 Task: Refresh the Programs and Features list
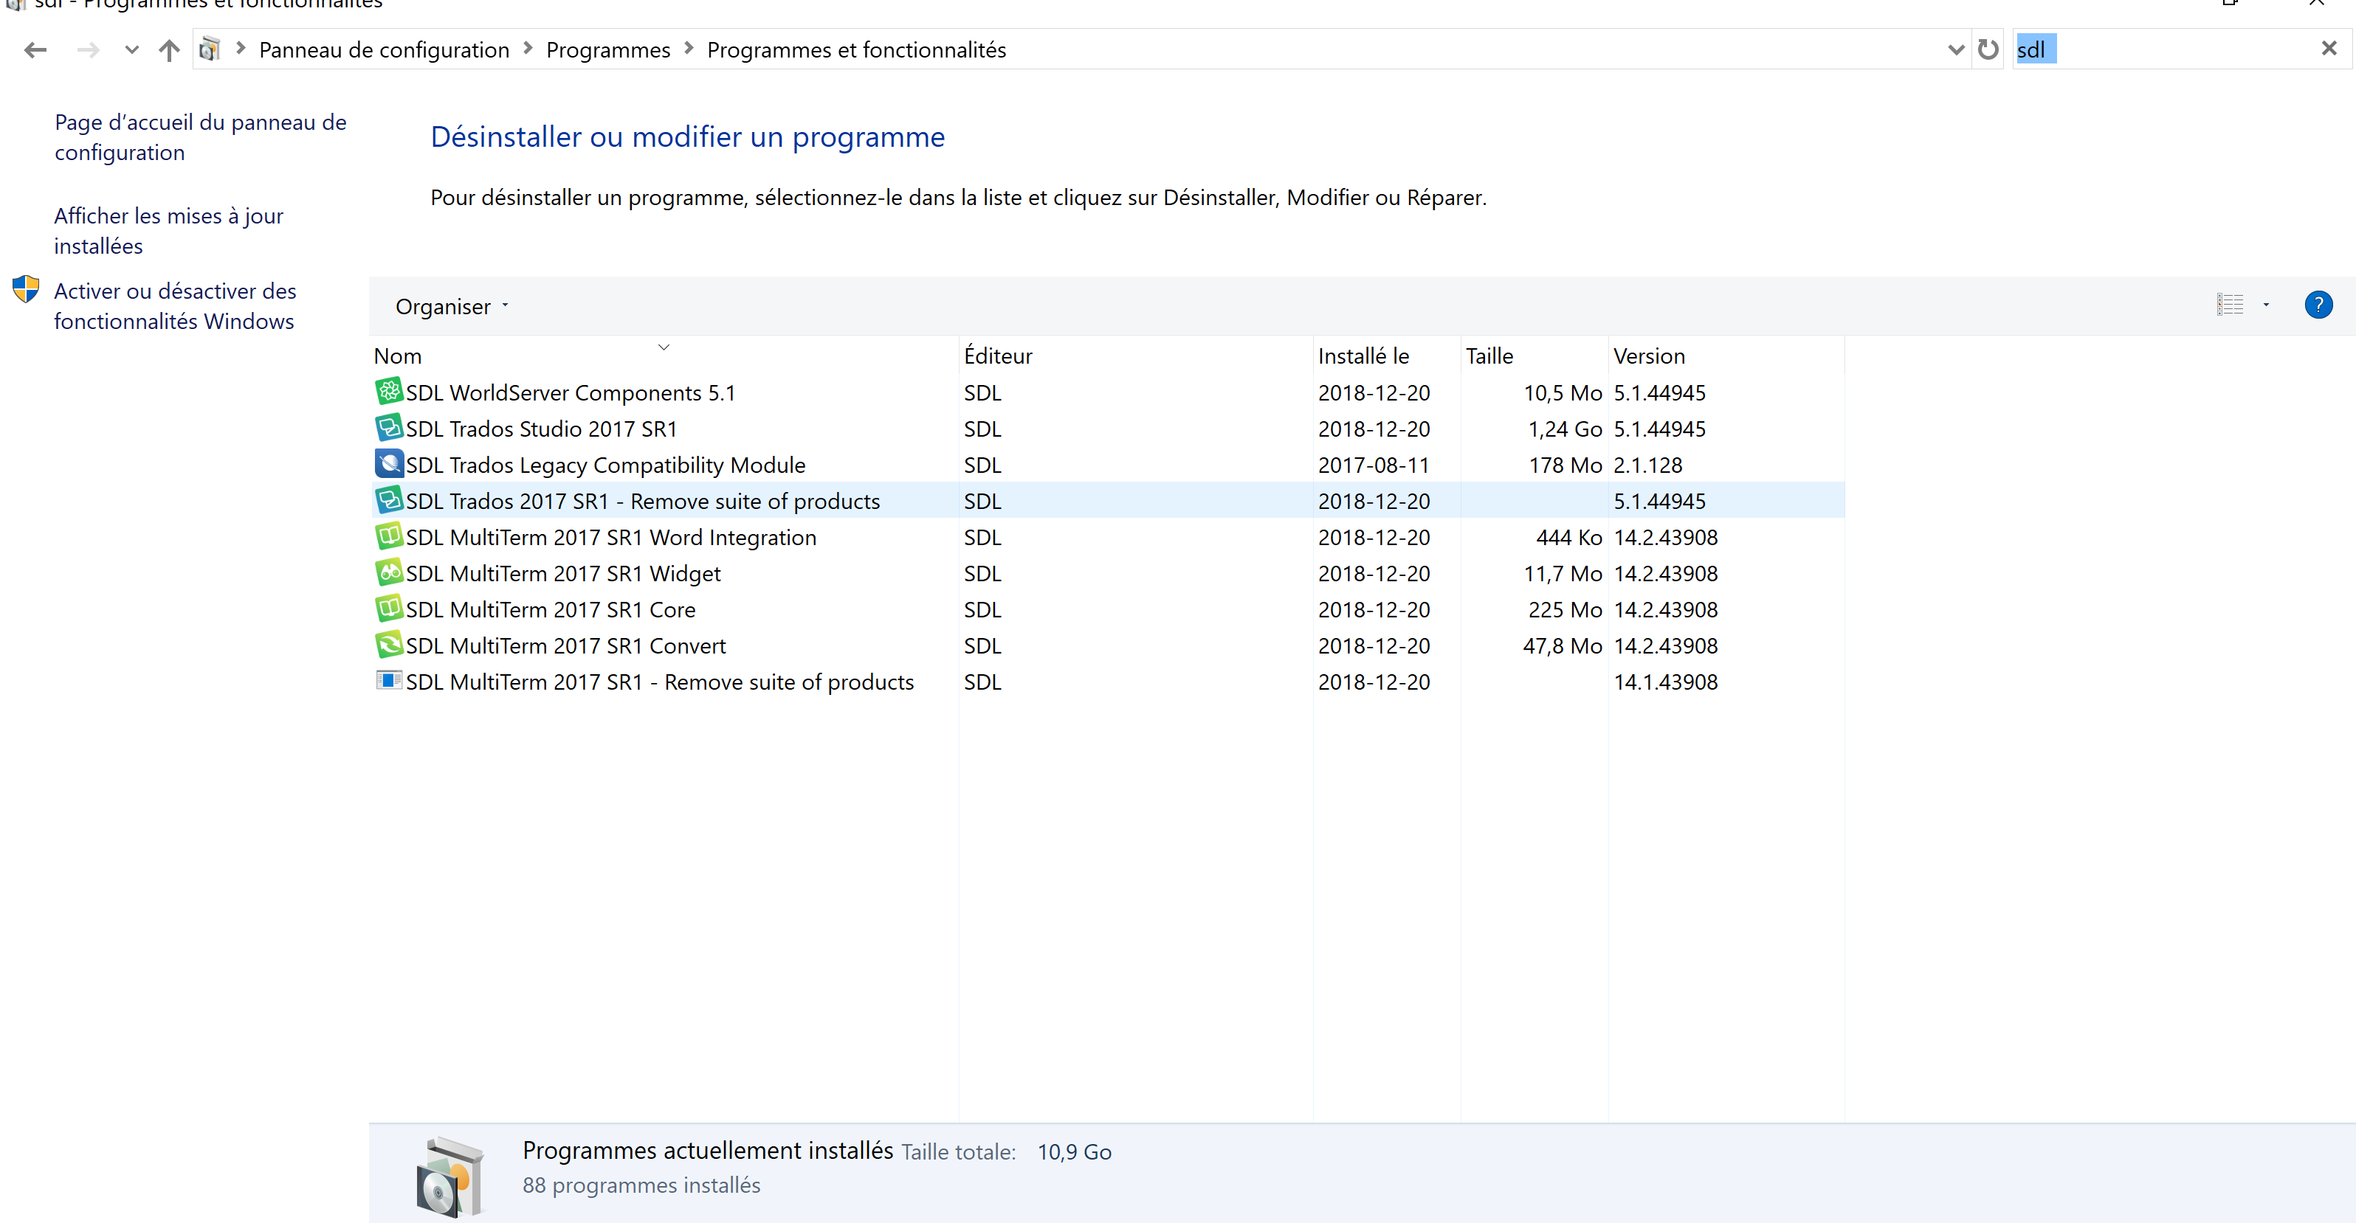[1988, 49]
